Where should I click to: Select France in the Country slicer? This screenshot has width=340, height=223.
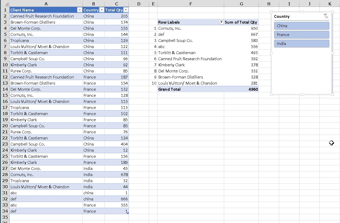point(301,35)
